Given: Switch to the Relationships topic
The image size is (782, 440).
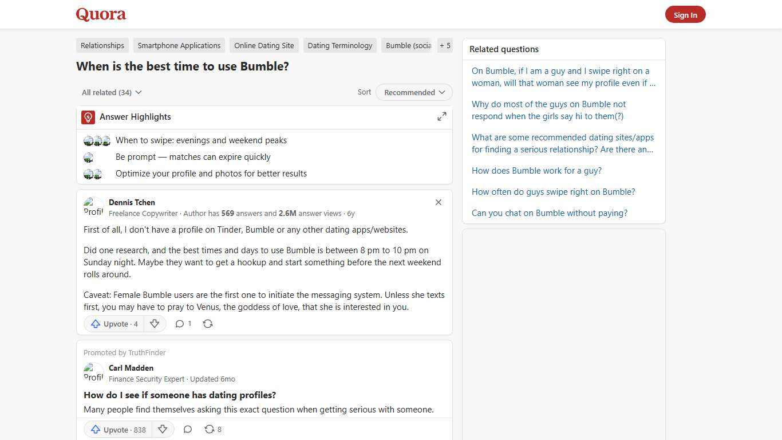Looking at the screenshot, I should tap(102, 45).
